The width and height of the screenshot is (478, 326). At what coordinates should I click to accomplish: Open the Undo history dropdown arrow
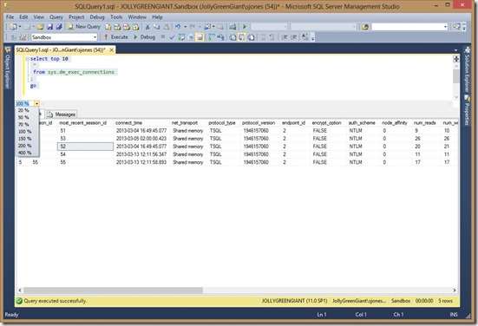click(185, 27)
